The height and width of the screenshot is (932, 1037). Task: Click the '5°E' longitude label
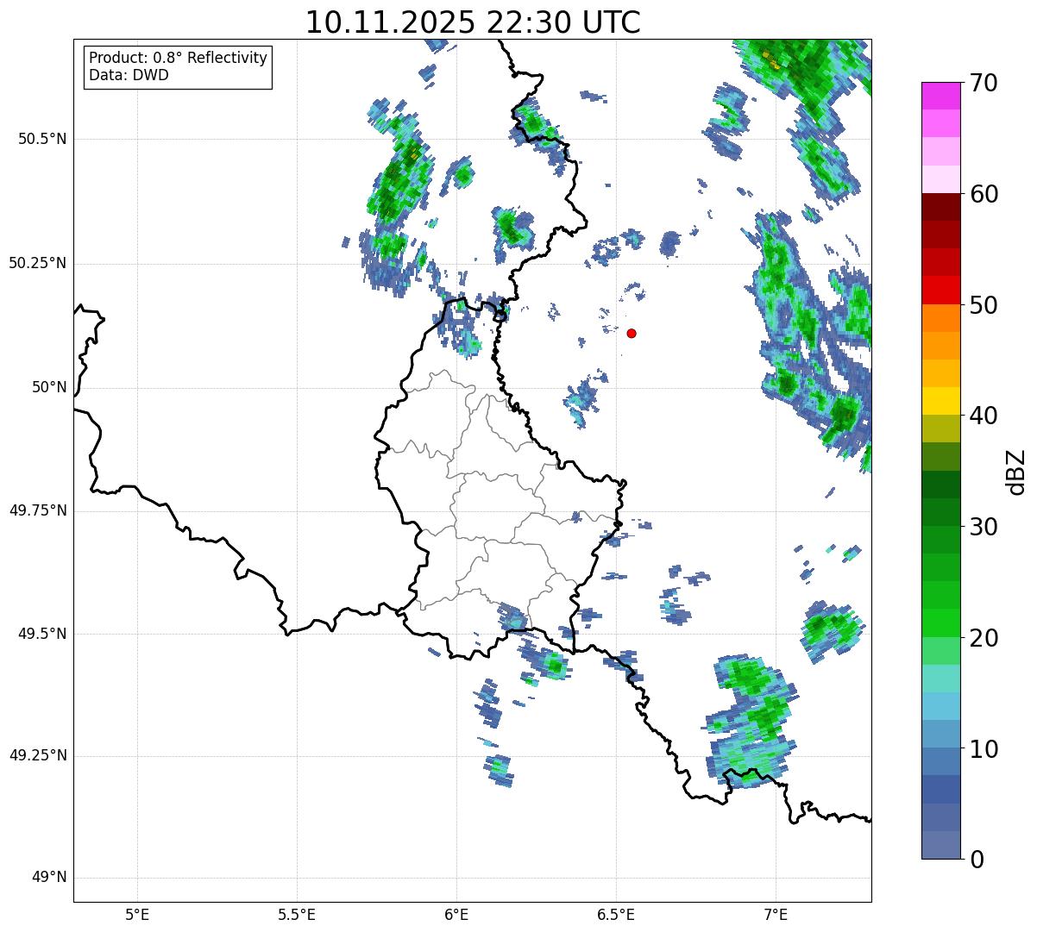[137, 914]
